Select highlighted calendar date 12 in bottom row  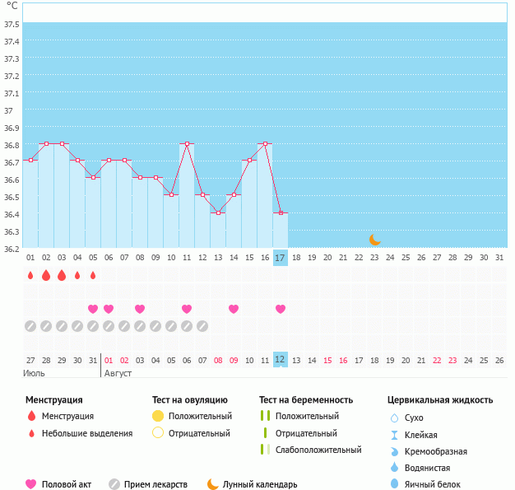click(281, 360)
